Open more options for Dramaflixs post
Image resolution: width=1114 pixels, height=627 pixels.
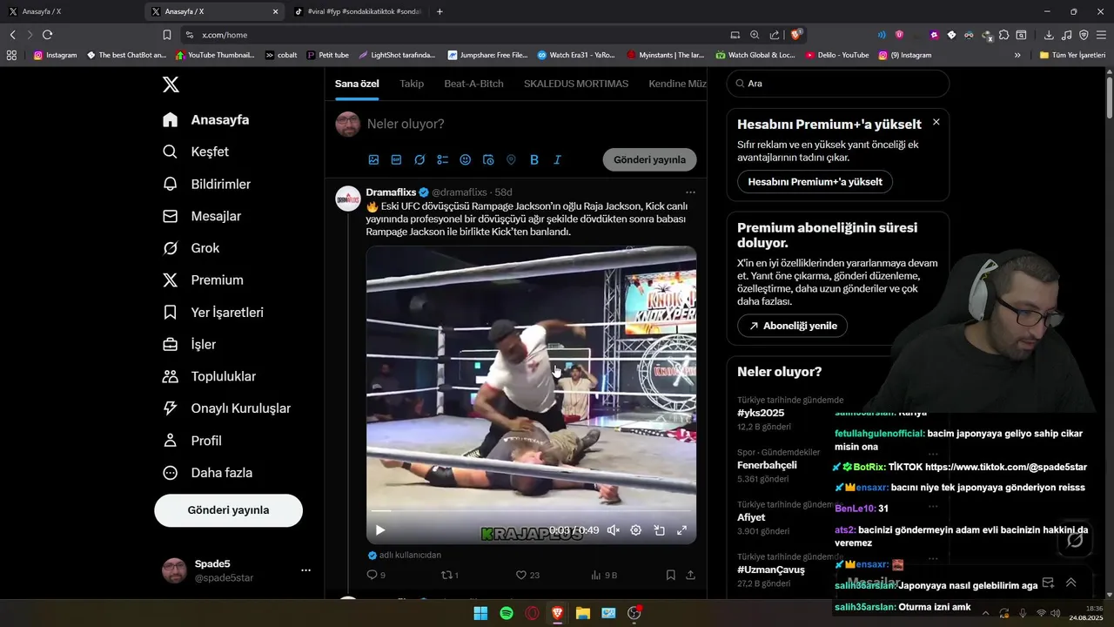point(690,192)
